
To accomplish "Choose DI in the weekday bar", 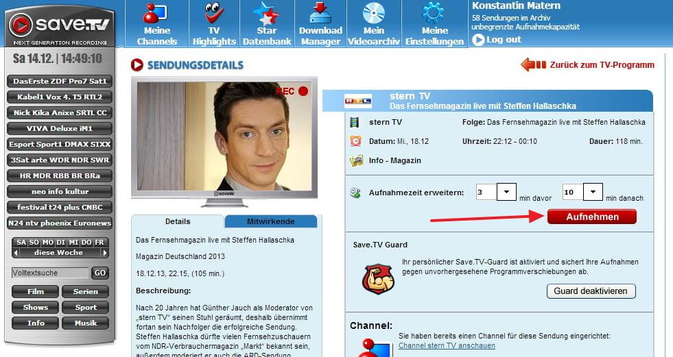I will [60, 242].
